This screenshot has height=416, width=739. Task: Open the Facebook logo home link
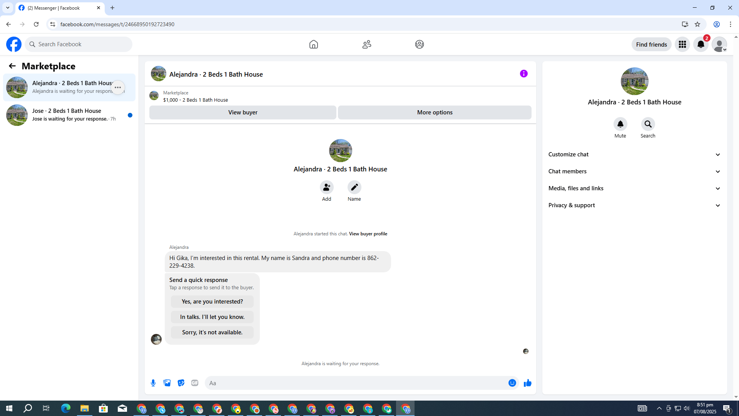14,44
